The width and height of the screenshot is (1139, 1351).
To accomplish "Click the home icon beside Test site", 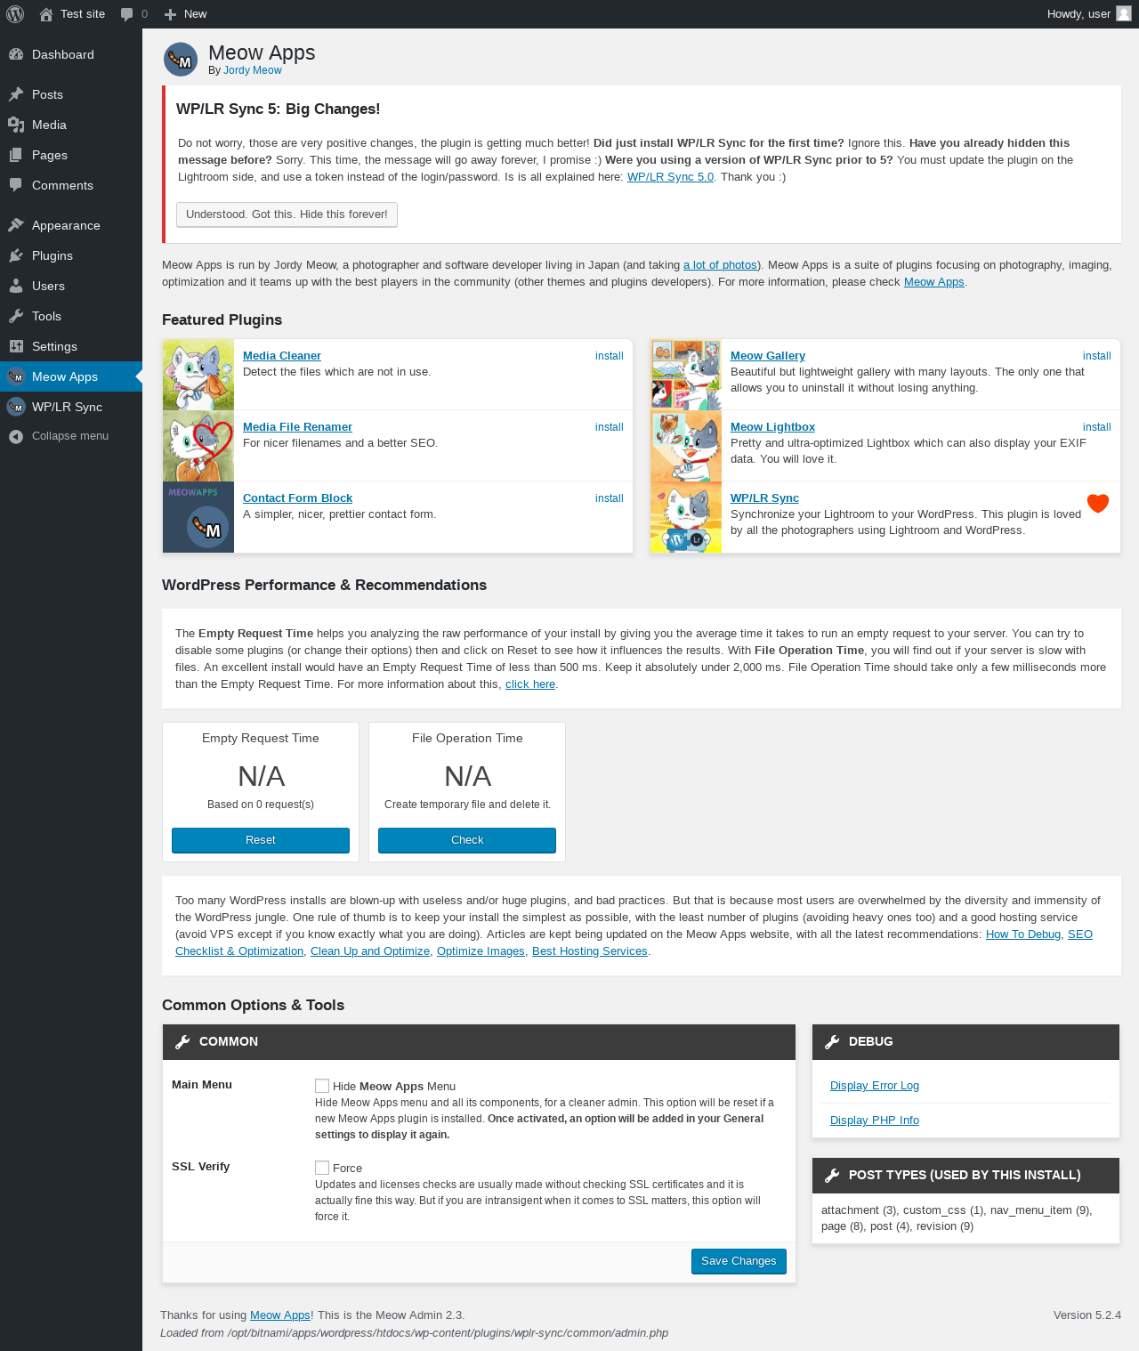I will pos(46,14).
